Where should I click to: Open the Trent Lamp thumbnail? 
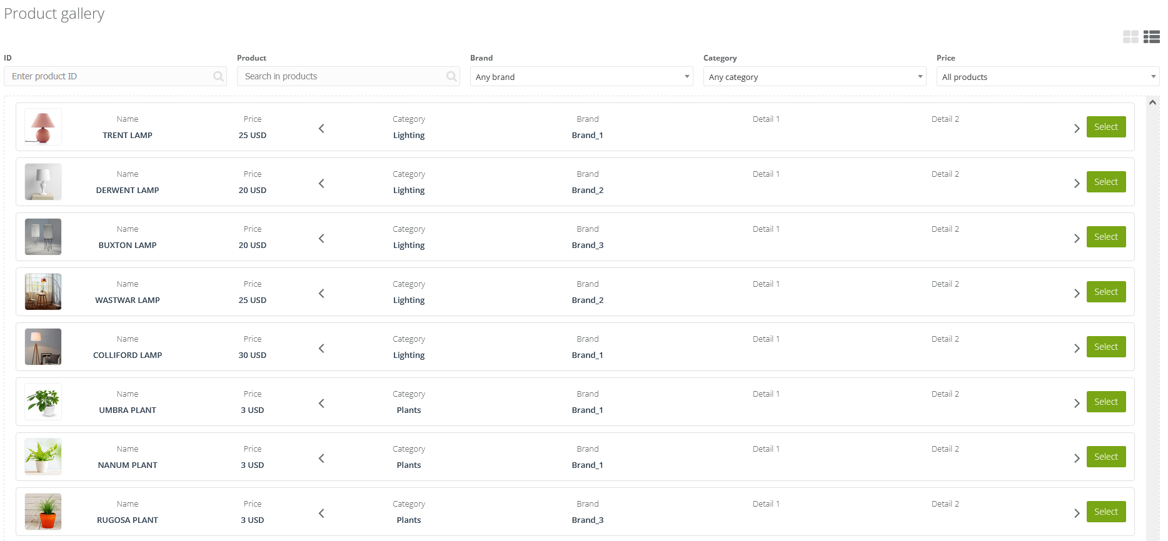[x=43, y=127]
